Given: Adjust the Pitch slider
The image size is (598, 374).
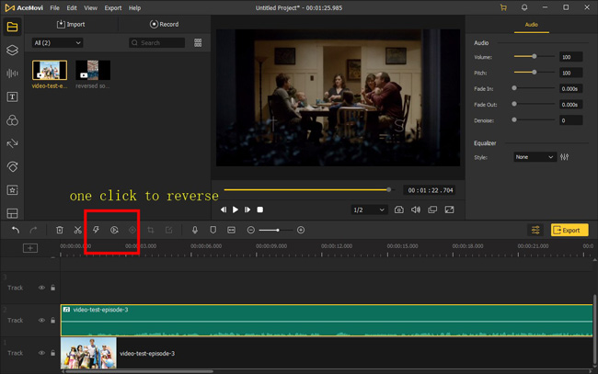Looking at the screenshot, I should (x=535, y=72).
